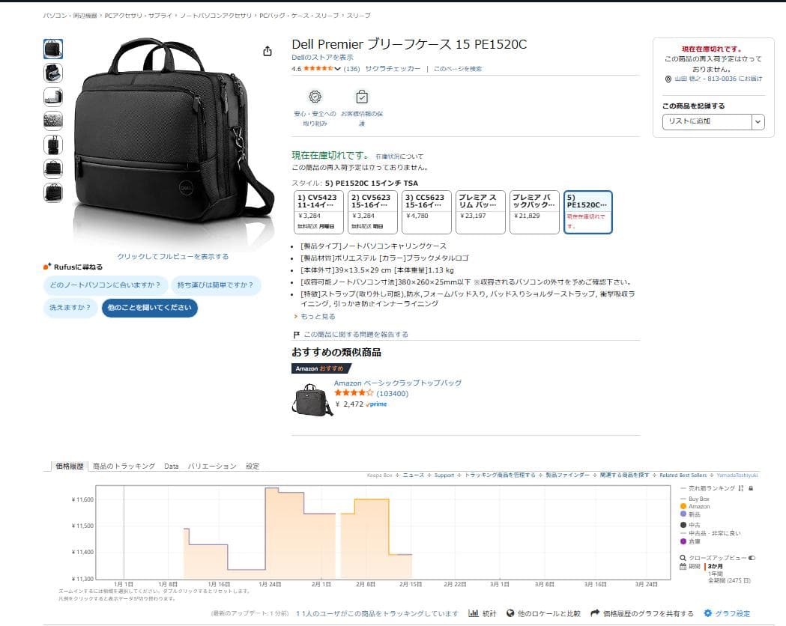Viewport: 786px width, 626px height.
Task: Open 統計 bar chart icon under graph
Action: 474,613
